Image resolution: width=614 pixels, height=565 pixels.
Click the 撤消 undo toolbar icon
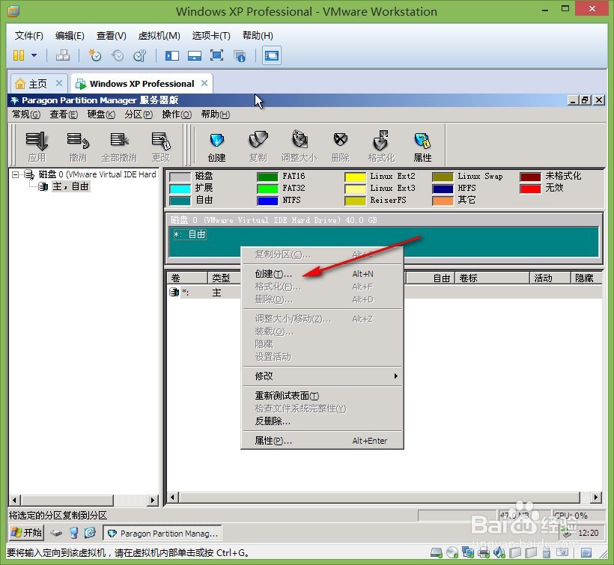78,147
